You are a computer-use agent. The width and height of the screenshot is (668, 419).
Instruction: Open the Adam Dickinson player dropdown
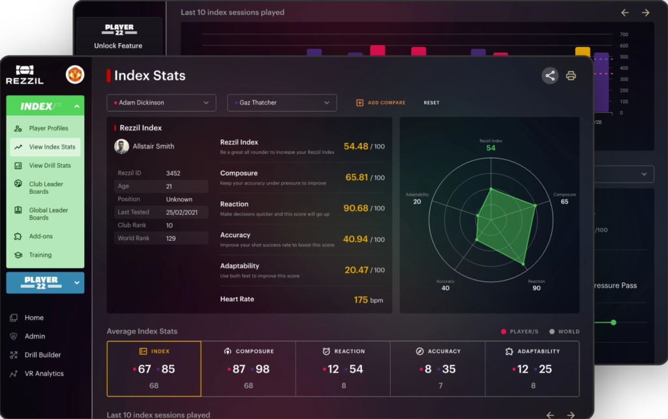click(161, 102)
